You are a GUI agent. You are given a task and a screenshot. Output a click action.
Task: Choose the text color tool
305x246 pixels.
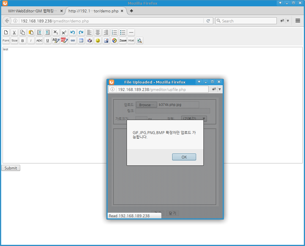[x=56, y=41]
